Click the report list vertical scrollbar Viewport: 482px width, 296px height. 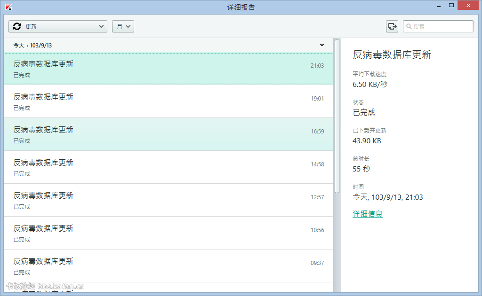337,116
